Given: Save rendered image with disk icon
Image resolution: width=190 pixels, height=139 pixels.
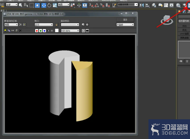Looking at the screenshot, I should tap(5, 31).
